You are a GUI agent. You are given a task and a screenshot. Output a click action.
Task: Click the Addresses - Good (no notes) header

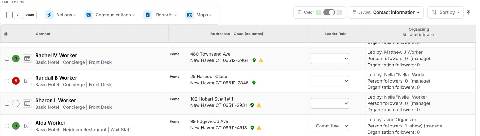tap(237, 34)
